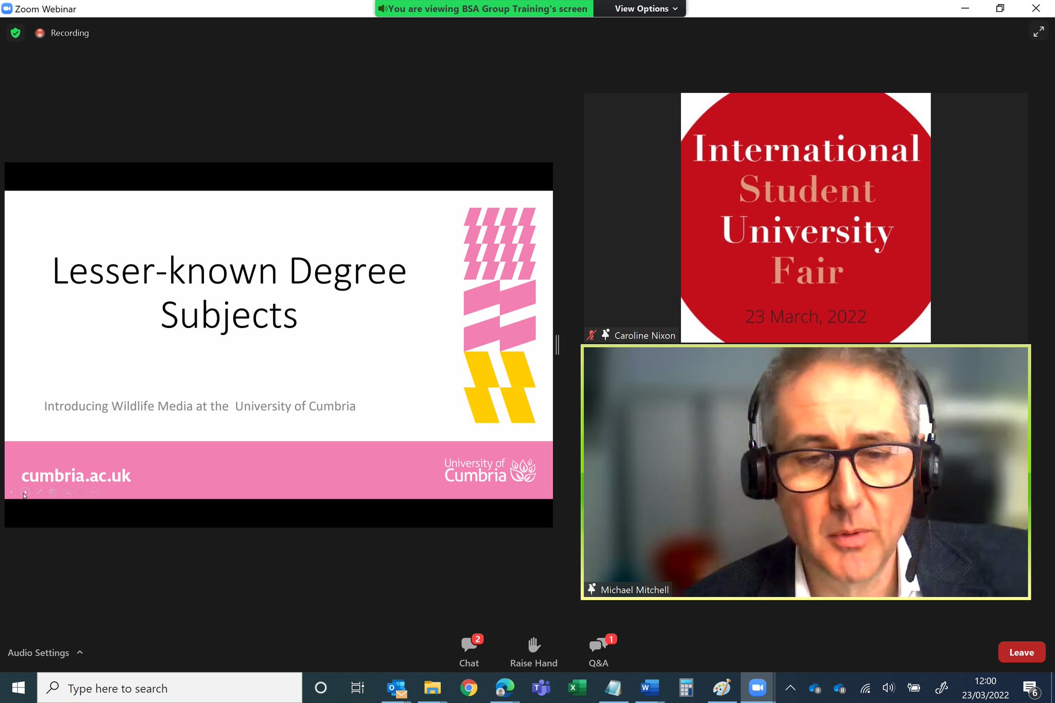The height and width of the screenshot is (703, 1055).
Task: Open Microsoft Teams from taskbar
Action: [541, 688]
